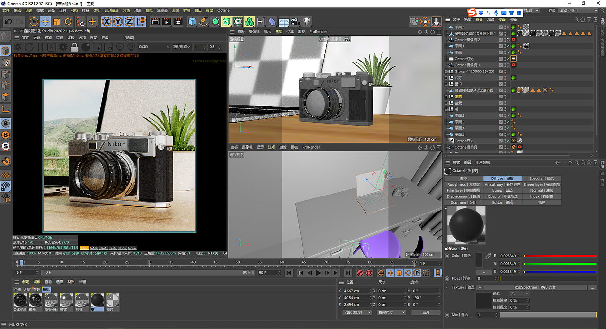The width and height of the screenshot is (606, 329).
Task: Open the Light bulb object icon
Action: pyautogui.click(x=307, y=21)
